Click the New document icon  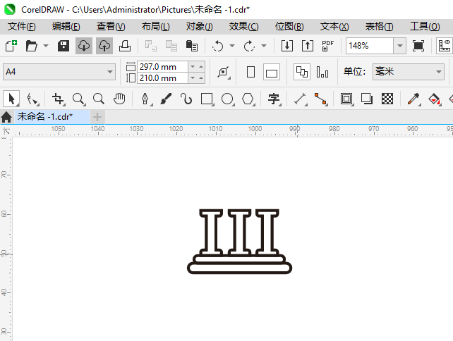coord(11,46)
